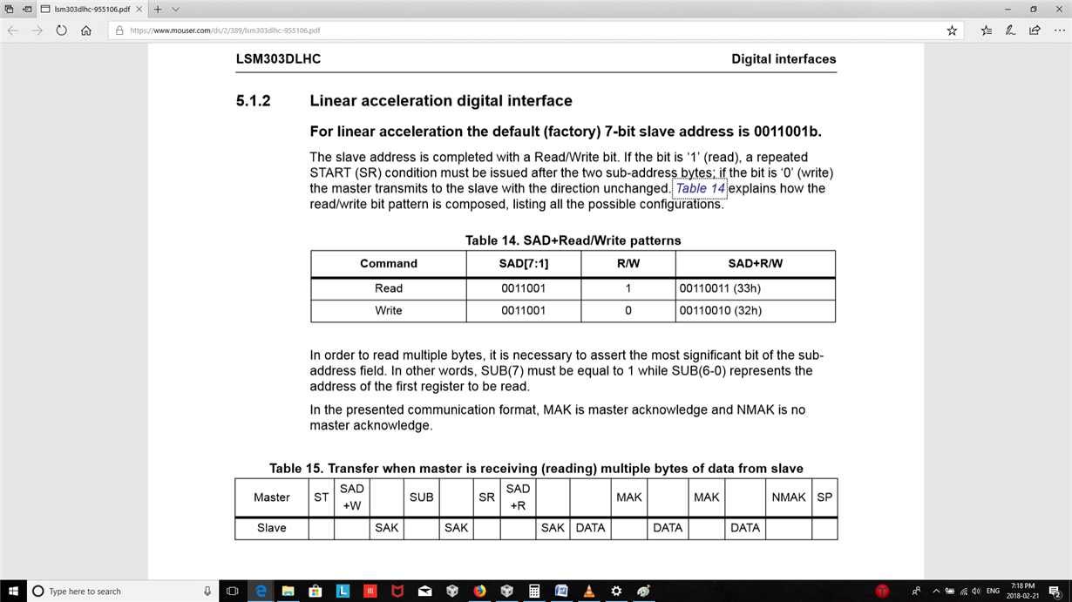Click the Type here to search box
Image resolution: width=1072 pixels, height=602 pixels.
122,591
